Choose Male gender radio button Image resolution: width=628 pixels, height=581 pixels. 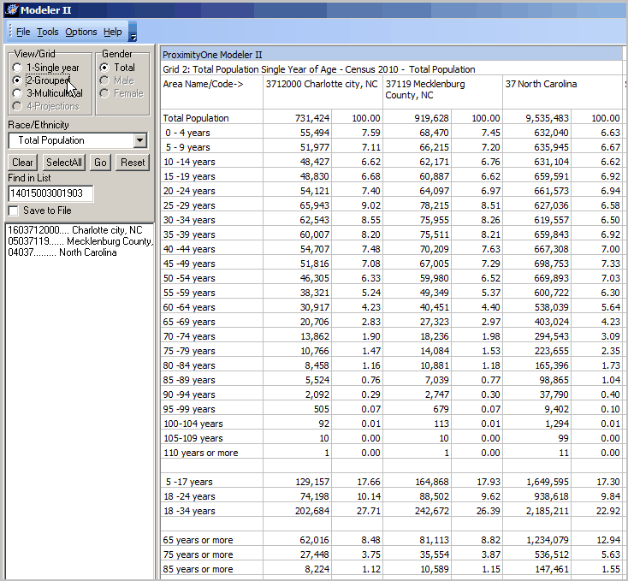coord(116,80)
